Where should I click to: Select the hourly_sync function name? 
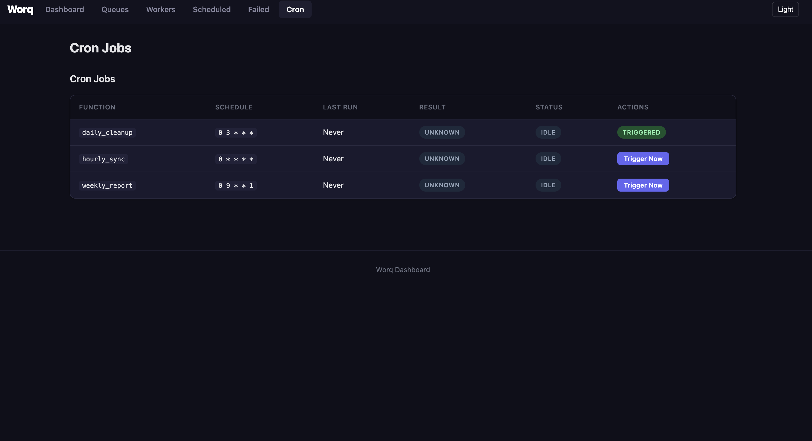coord(103,159)
